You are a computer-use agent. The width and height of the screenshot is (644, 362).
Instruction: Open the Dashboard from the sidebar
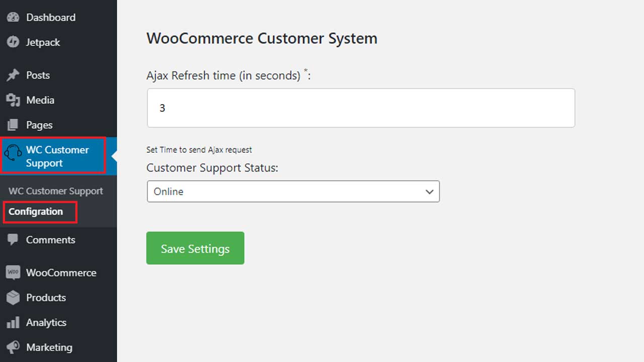point(12,17)
